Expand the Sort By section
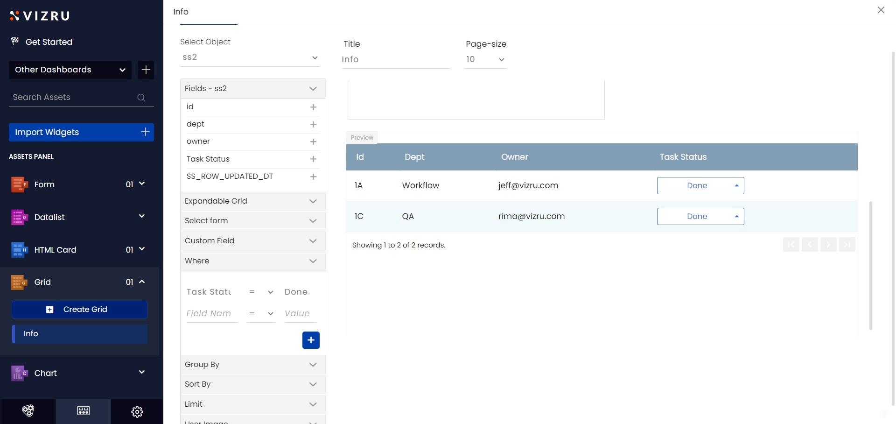This screenshot has width=896, height=424. (252, 384)
